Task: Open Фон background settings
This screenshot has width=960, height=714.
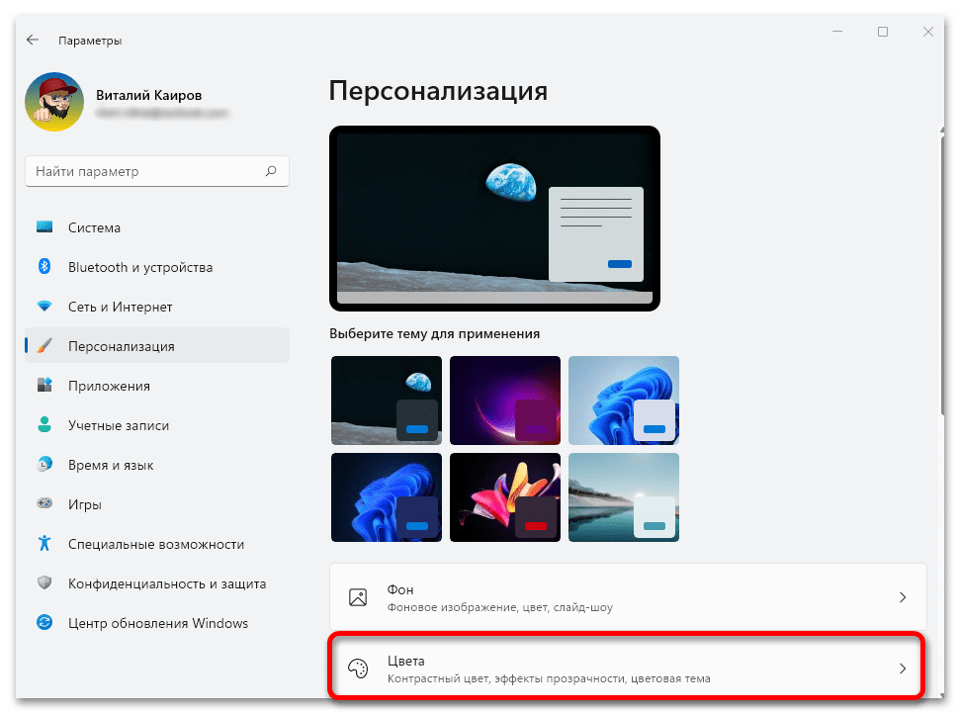Action: [x=628, y=597]
